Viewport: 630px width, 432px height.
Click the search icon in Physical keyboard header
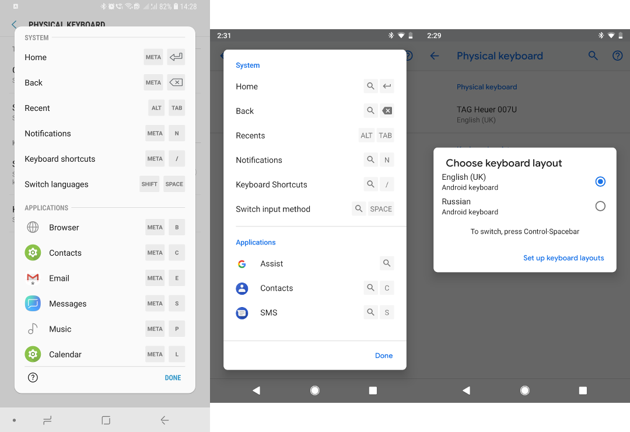tap(593, 56)
